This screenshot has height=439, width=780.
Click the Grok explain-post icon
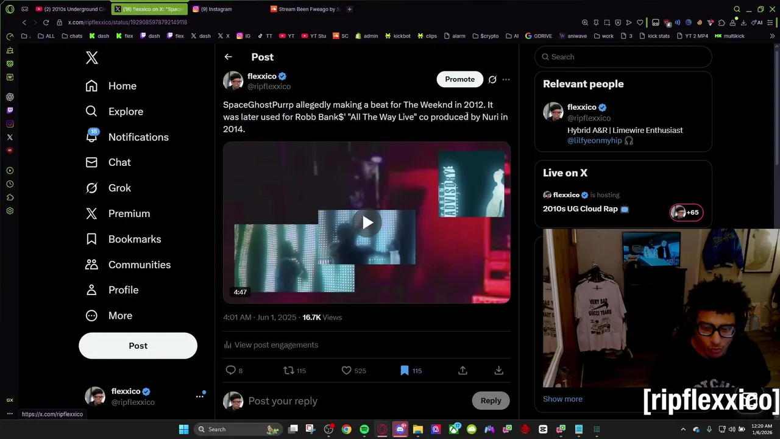point(492,79)
